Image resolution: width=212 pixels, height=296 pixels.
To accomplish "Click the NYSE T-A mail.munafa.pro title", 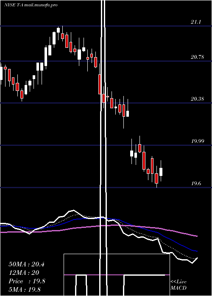I will (31, 5).
